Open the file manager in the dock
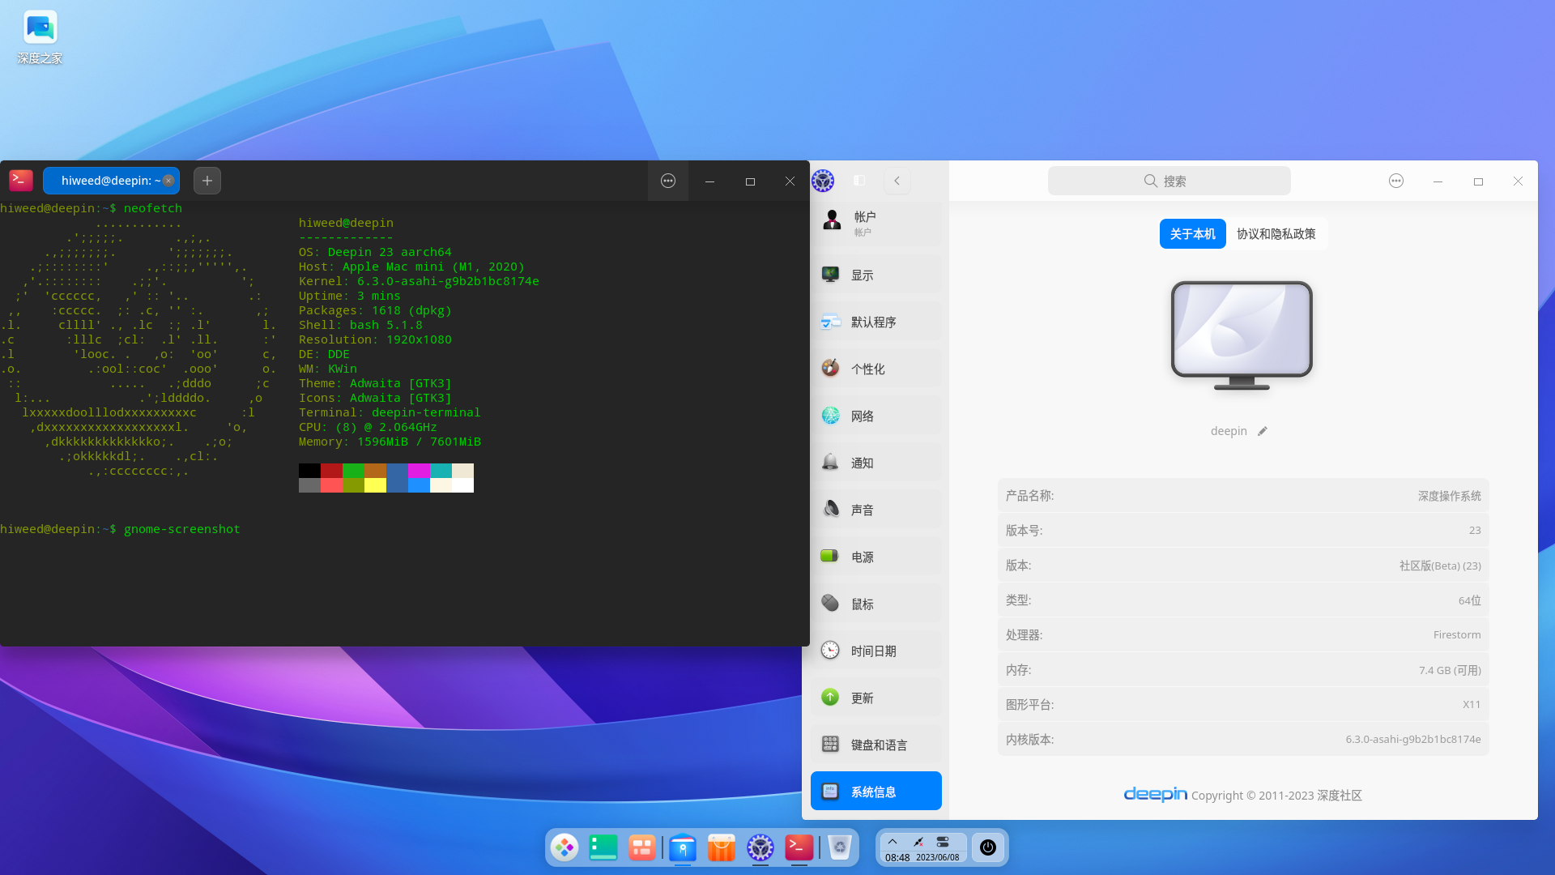Image resolution: width=1555 pixels, height=875 pixels. 683,847
